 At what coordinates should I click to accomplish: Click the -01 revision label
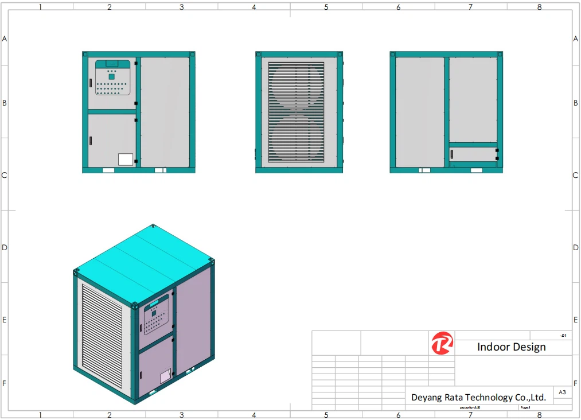(563, 336)
